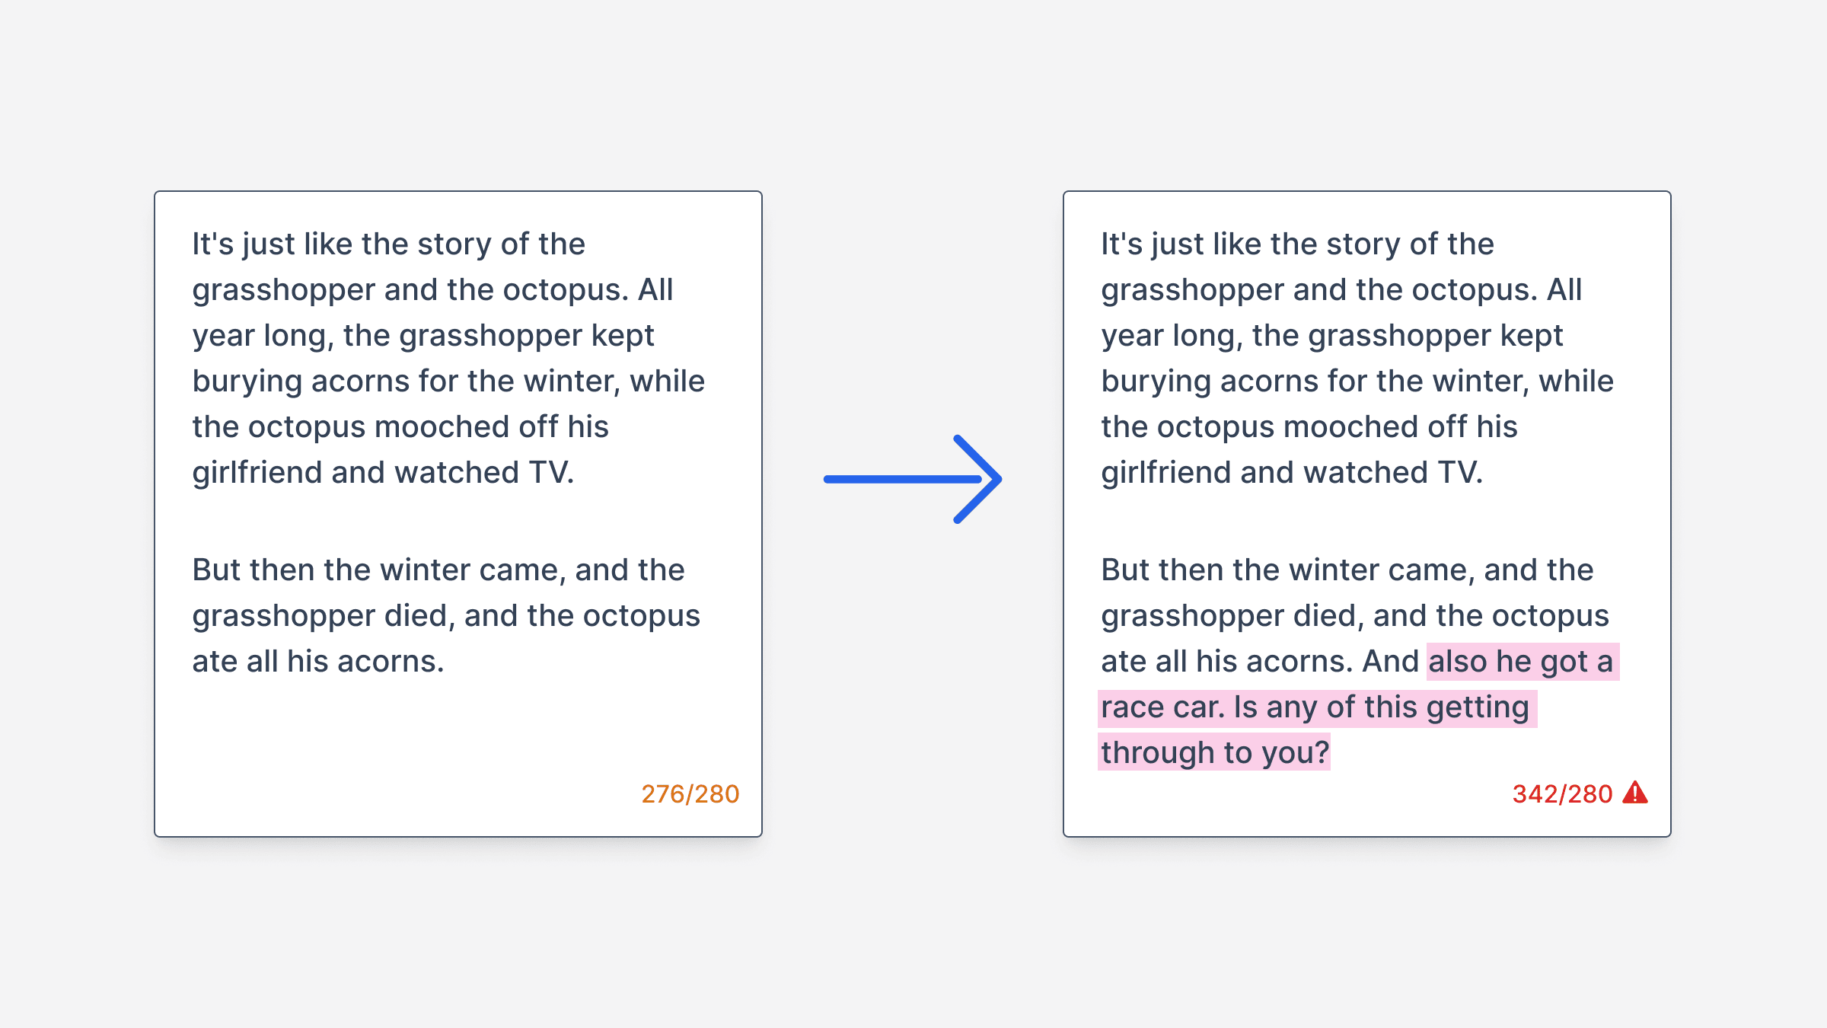The height and width of the screenshot is (1028, 1827).
Task: Click inside the right text box
Action: coord(1367,518)
